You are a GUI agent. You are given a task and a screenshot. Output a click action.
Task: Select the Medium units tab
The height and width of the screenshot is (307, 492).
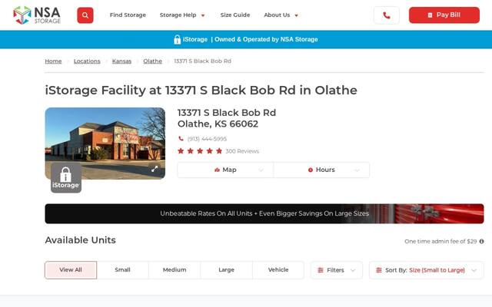click(x=175, y=270)
